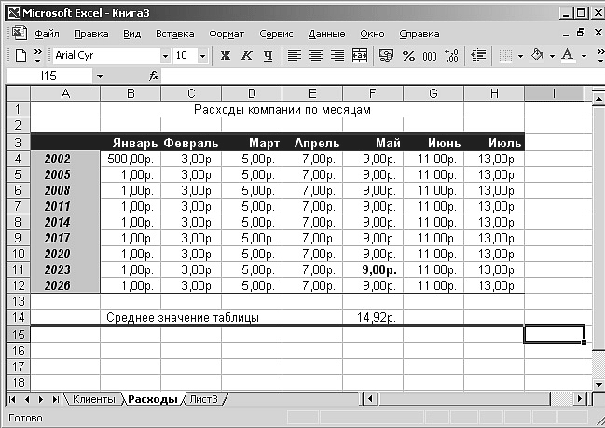Click the New document icon
This screenshot has width=605, height=428.
[20, 56]
